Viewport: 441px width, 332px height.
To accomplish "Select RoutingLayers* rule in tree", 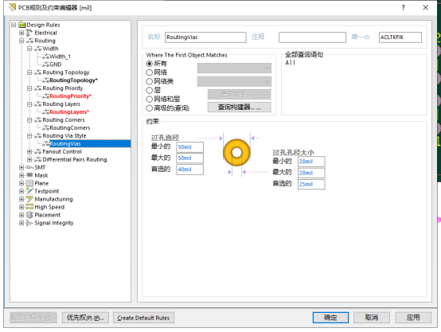I will click(x=69, y=112).
